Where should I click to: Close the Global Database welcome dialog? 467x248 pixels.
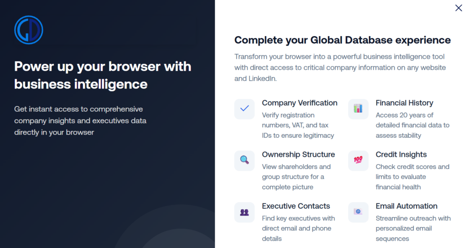point(459,8)
